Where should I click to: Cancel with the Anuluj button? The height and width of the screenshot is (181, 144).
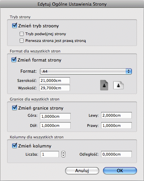tap(82, 171)
